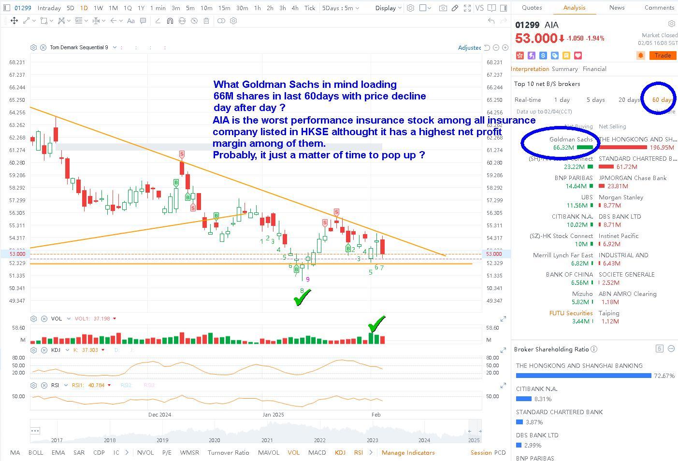678x461 pixels.
Task: Remove Tom Demark Sequential indicator
Action: [x=43, y=47]
